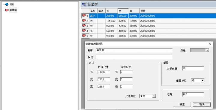Click the length cell 580.00 in row 小
Viewport: 216px width, 110px height.
[112, 31]
